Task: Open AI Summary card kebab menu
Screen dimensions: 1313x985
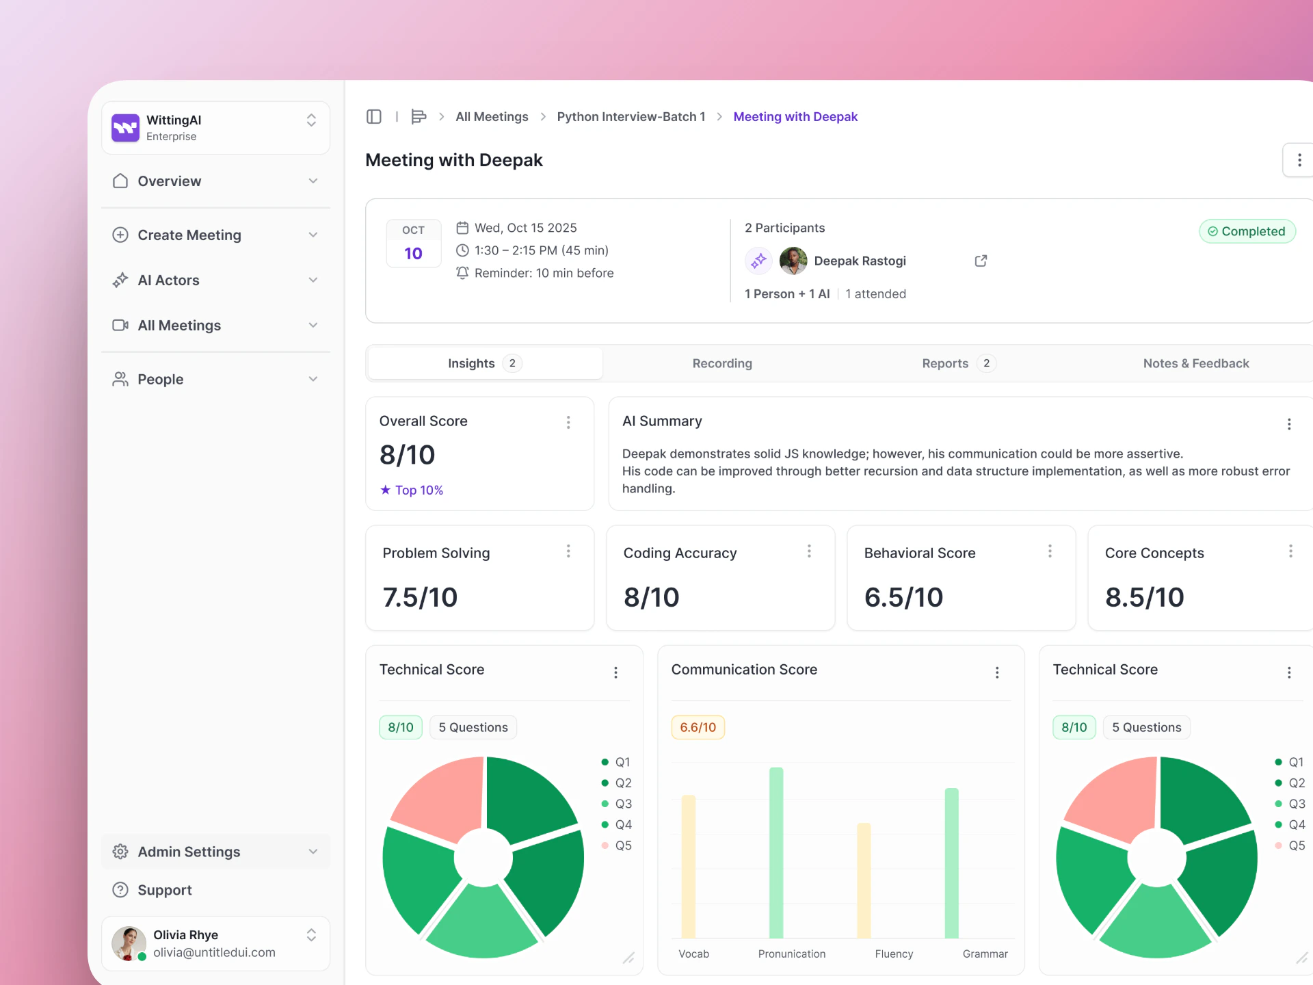Action: coord(1289,424)
